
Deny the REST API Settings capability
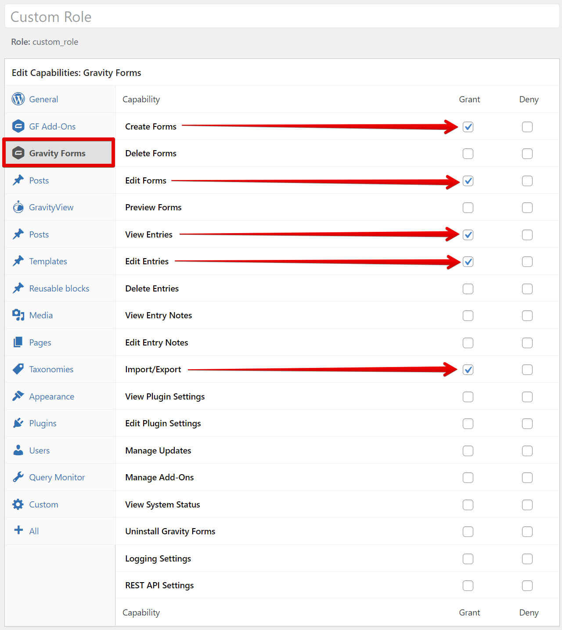point(527,586)
